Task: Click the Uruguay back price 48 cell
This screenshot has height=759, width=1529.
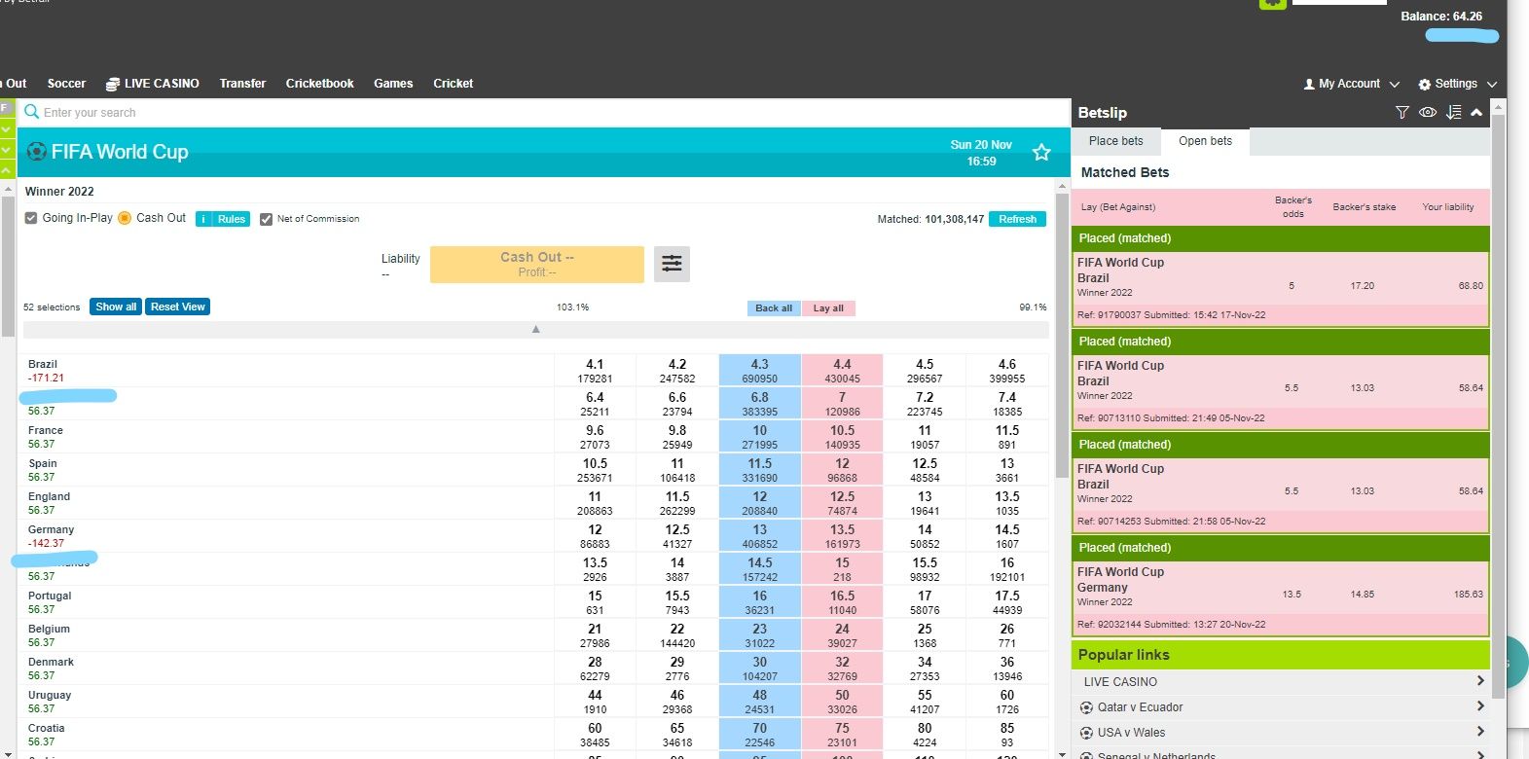Action: pyautogui.click(x=759, y=702)
